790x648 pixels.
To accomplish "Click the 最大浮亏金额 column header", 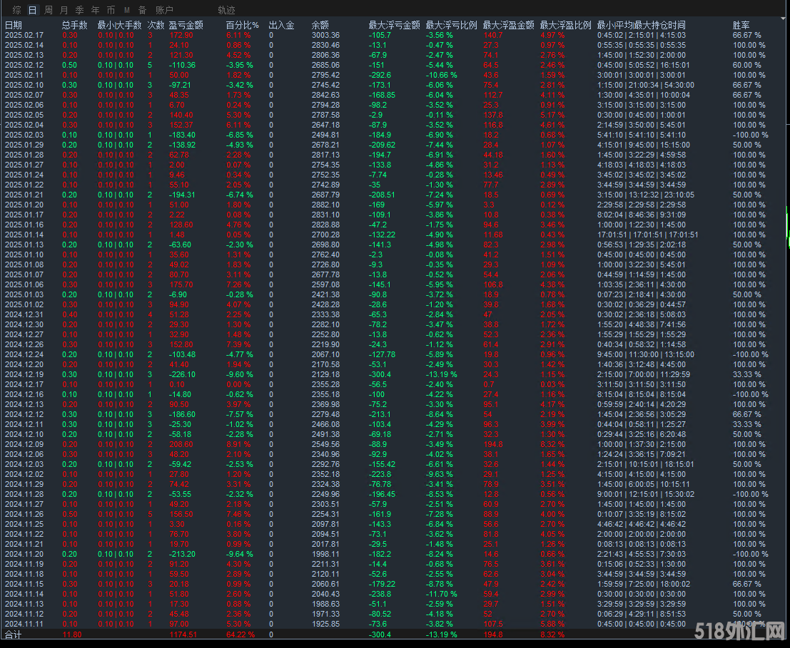I will pos(394,25).
